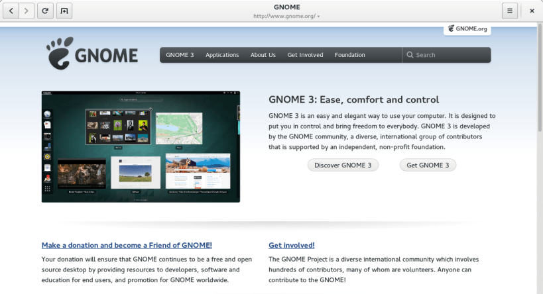Open the Friend of GNOME donation link
The width and height of the screenshot is (543, 294).
click(127, 245)
